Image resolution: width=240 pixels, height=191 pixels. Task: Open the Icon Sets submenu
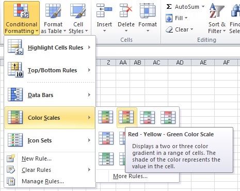tap(50, 140)
